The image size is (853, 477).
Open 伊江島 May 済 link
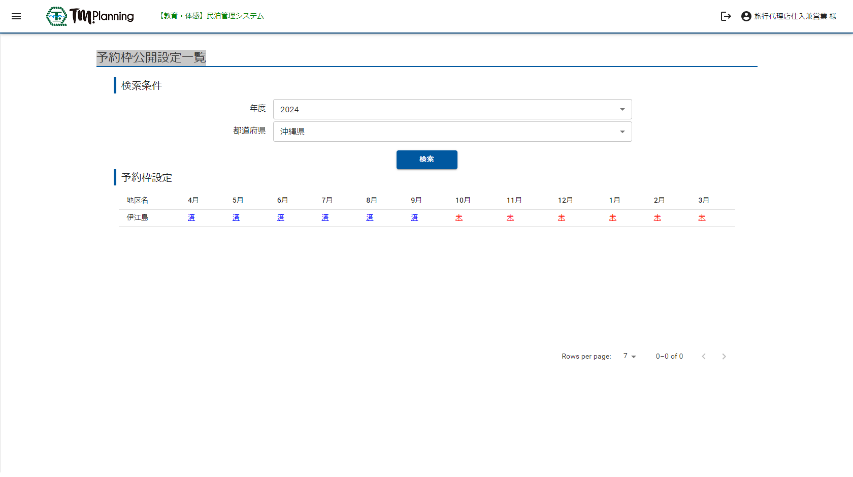236,217
